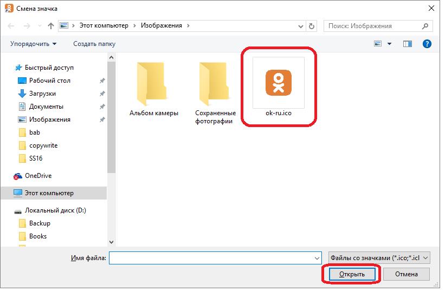This screenshot has width=445, height=292.
Task: Expand address bar history dropdown
Action: (x=300, y=26)
